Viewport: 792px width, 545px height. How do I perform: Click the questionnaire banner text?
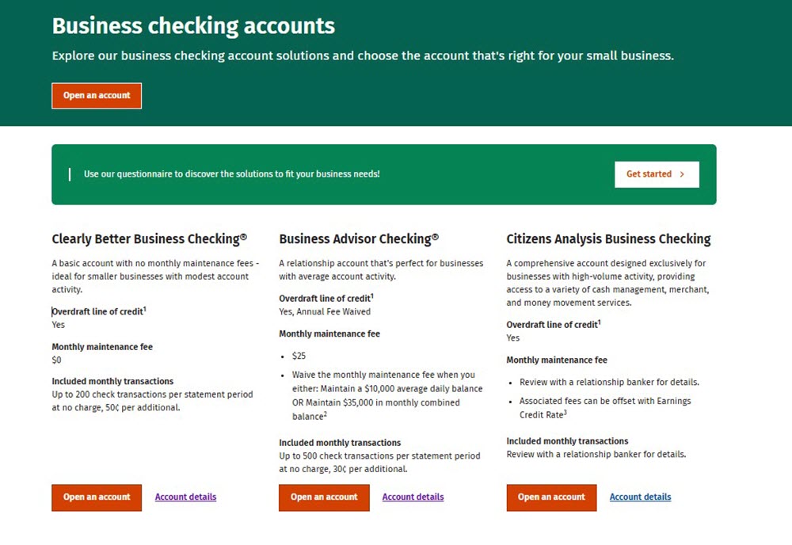[x=232, y=174]
